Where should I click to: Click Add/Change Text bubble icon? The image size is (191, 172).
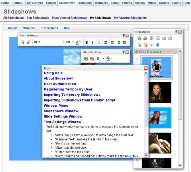[22, 42]
